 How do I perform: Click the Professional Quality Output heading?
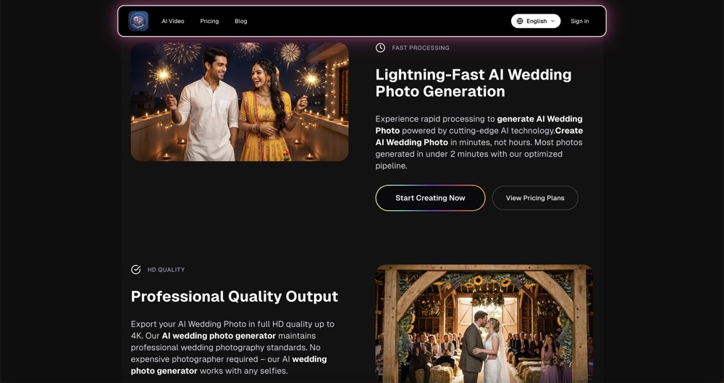pyautogui.click(x=235, y=296)
